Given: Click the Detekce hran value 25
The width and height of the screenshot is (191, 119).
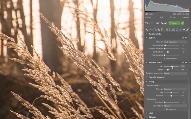Looking at the screenshot, I should coord(184,52).
